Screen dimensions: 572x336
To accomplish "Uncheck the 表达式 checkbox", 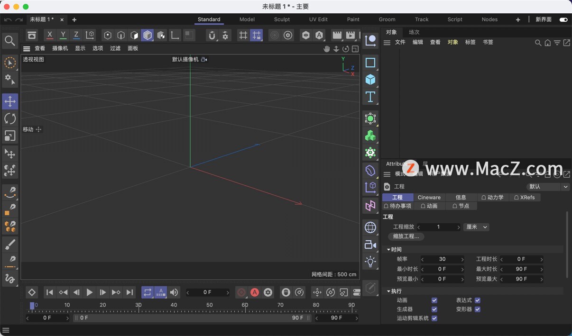I will (x=478, y=300).
